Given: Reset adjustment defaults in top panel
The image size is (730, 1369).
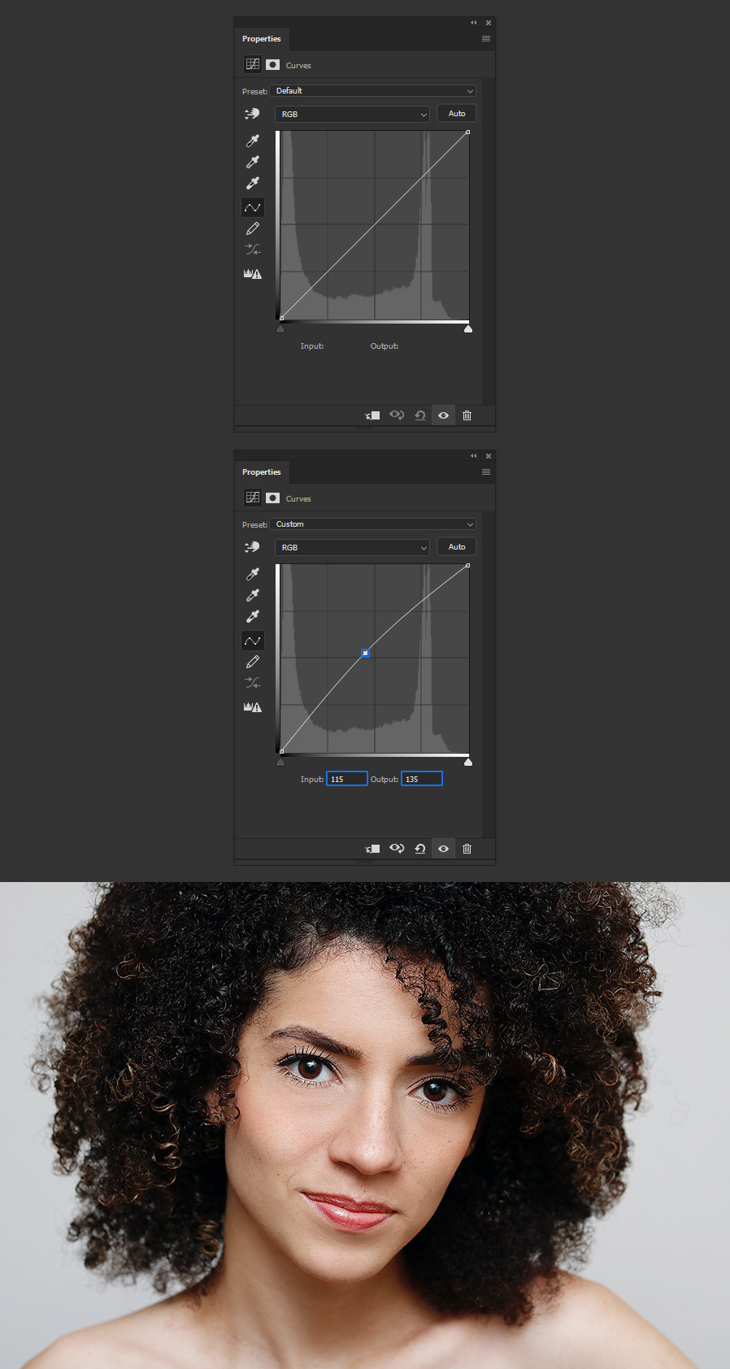Looking at the screenshot, I should [420, 415].
